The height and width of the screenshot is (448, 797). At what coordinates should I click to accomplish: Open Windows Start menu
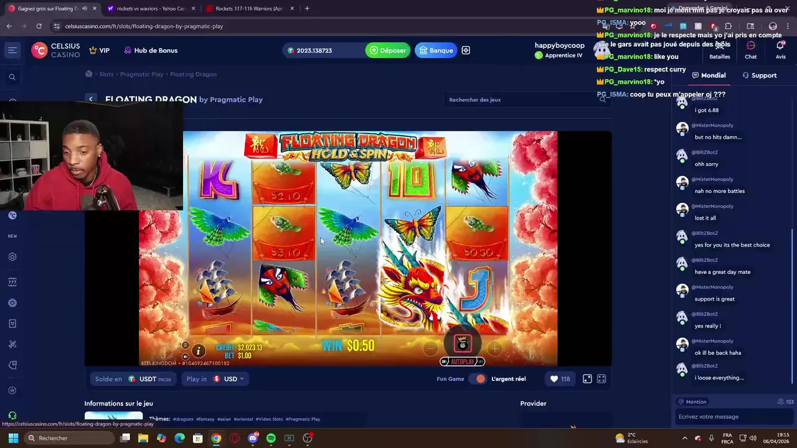pos(12,438)
